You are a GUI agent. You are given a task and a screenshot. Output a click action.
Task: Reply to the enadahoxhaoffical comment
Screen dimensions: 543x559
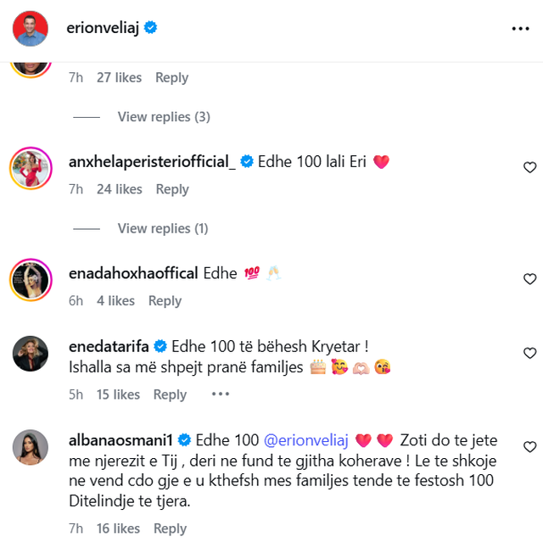coord(165,300)
